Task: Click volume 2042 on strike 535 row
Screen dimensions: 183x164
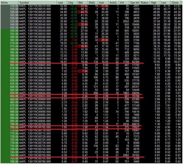Action: 126,21
